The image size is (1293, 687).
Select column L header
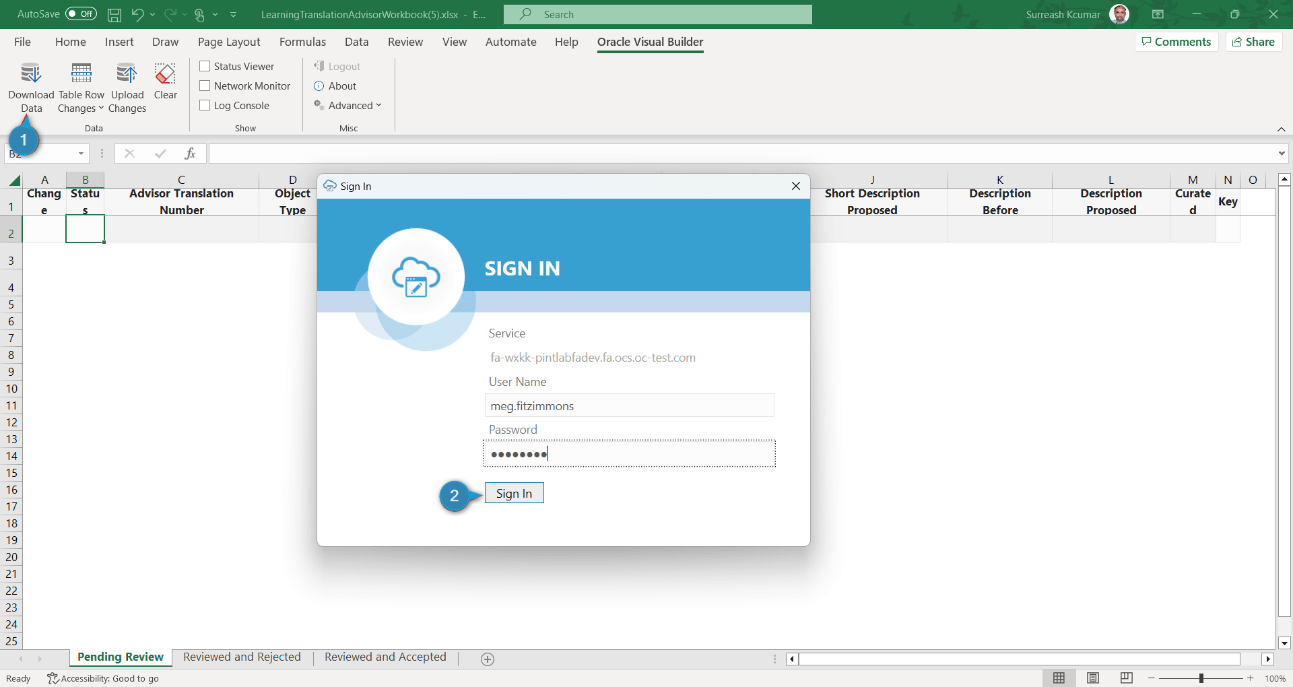1111,180
